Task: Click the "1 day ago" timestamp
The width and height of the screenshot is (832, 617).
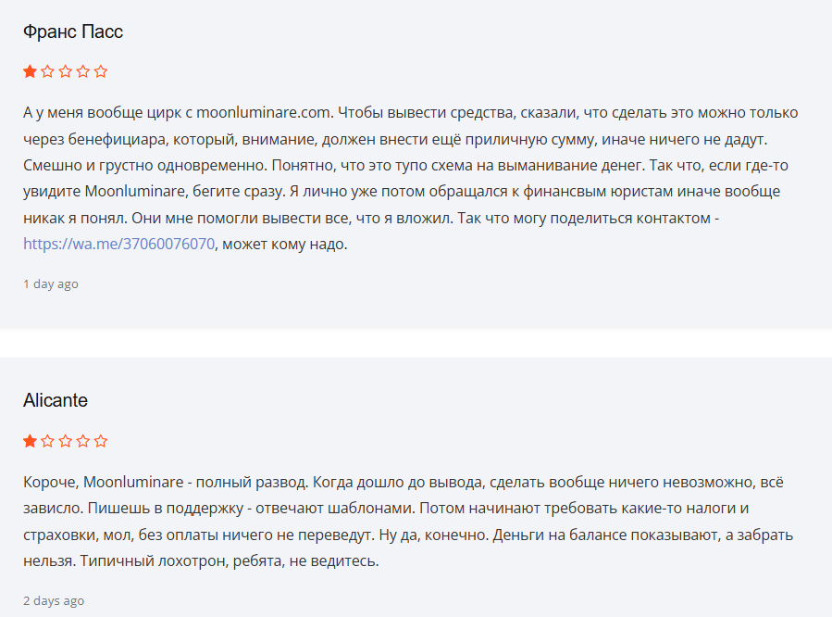Action: click(51, 284)
